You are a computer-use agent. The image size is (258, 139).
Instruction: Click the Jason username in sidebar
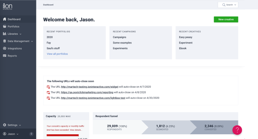11,134
